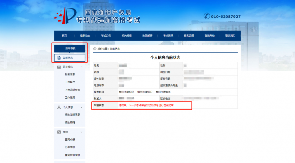This screenshot has width=295, height=163.
Task: Click the 专利代理实务 subject text
Action: pos(163,92)
